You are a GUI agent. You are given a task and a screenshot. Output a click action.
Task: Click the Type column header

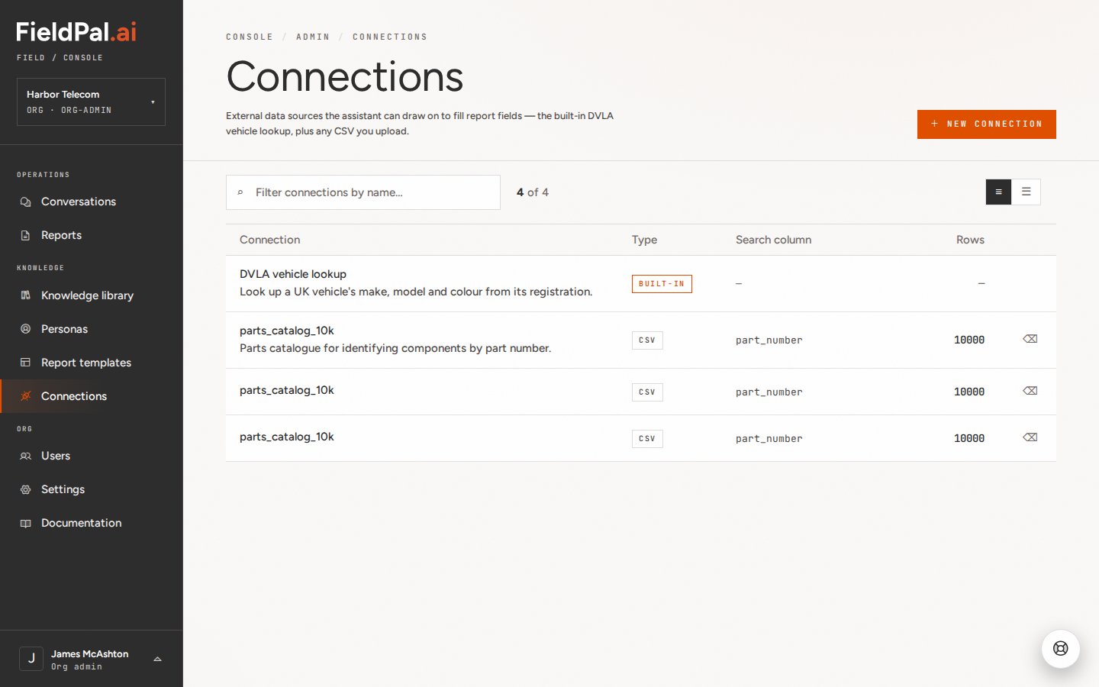pyautogui.click(x=644, y=240)
